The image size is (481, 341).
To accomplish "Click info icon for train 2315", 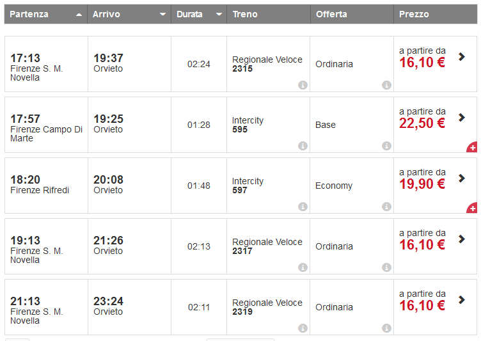I will (x=303, y=85).
